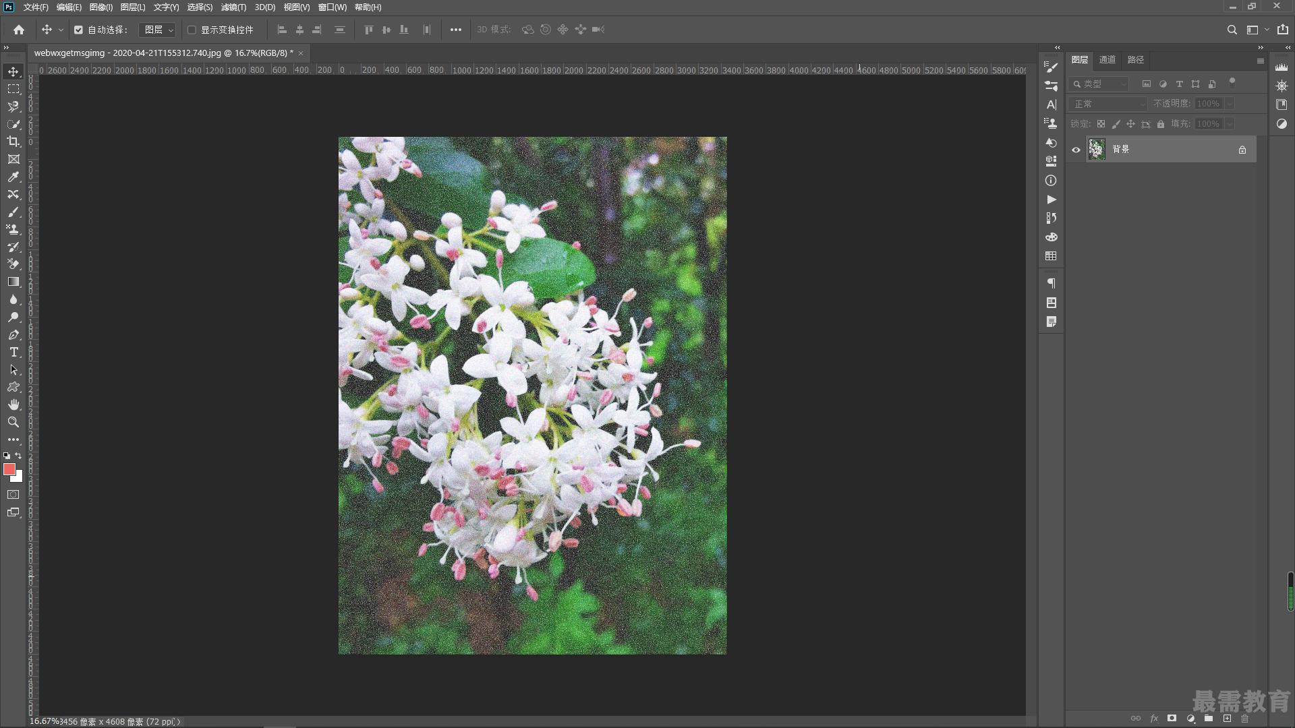Toggle lock transparent pixels
The image size is (1295, 728).
[1101, 124]
